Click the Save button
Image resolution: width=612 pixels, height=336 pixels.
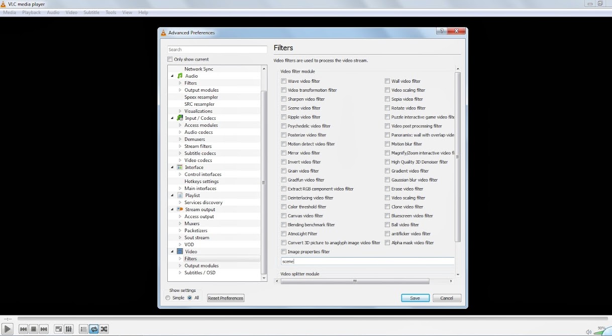pos(415,298)
